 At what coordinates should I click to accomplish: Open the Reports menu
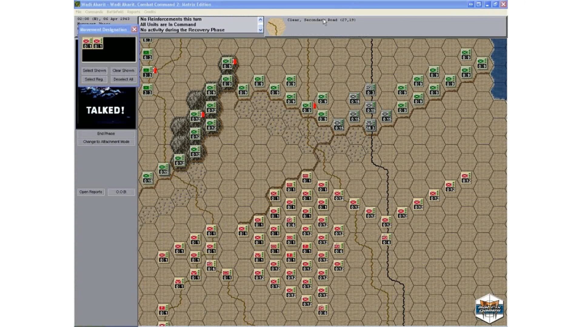[134, 12]
